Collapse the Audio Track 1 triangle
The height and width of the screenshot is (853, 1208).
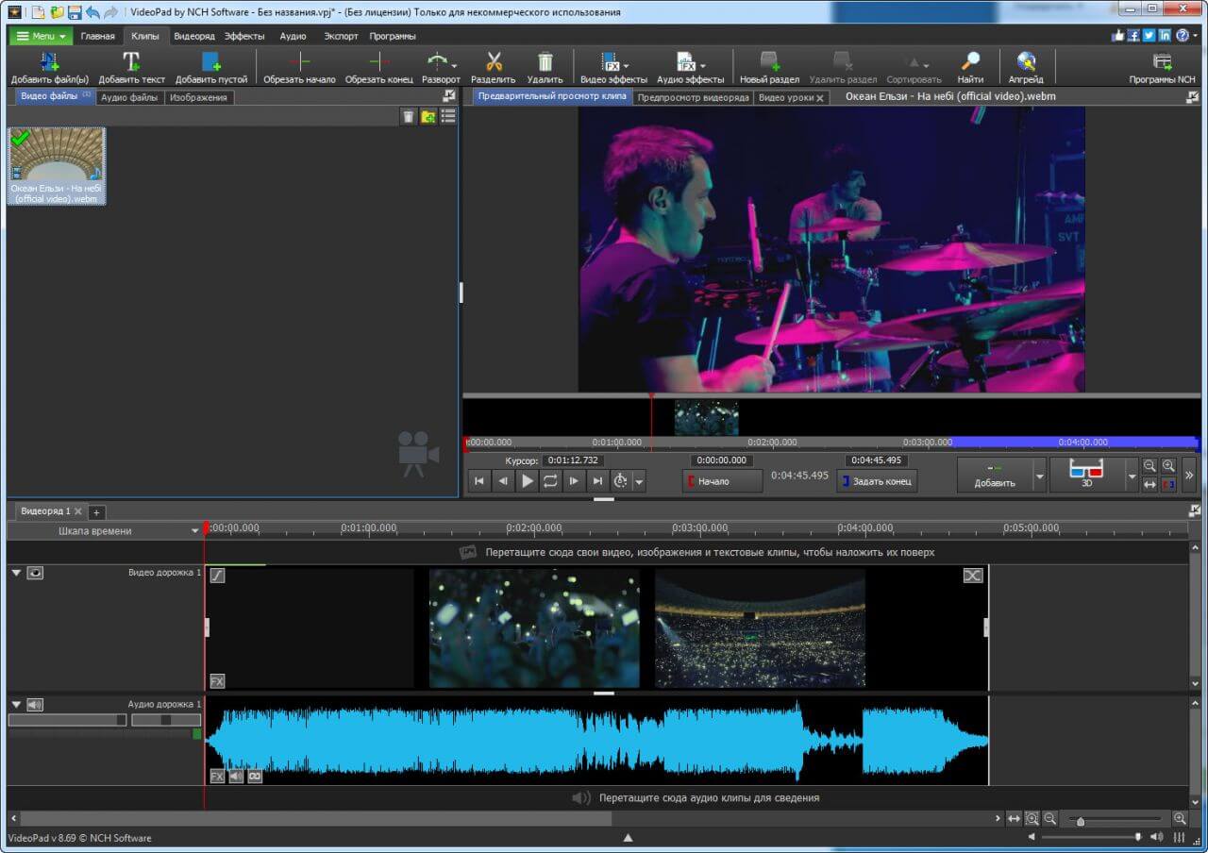[15, 704]
